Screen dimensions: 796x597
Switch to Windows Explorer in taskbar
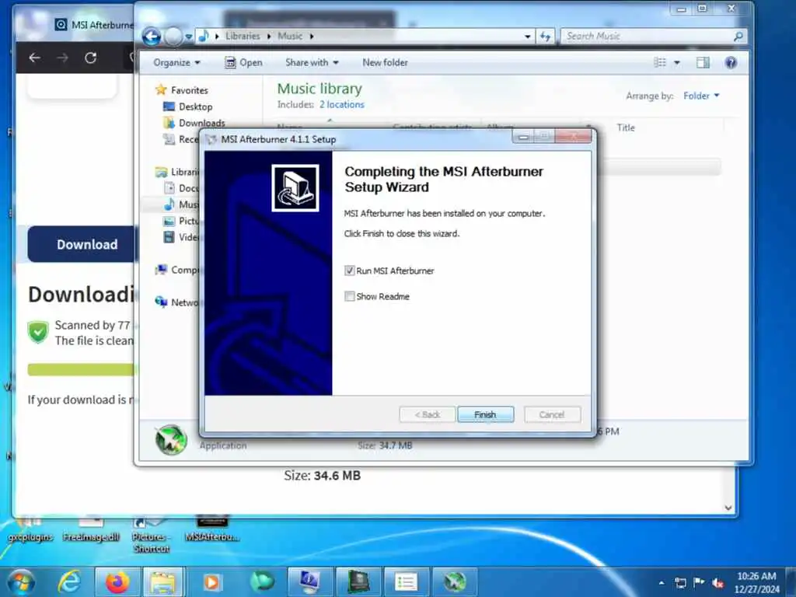[x=163, y=582]
